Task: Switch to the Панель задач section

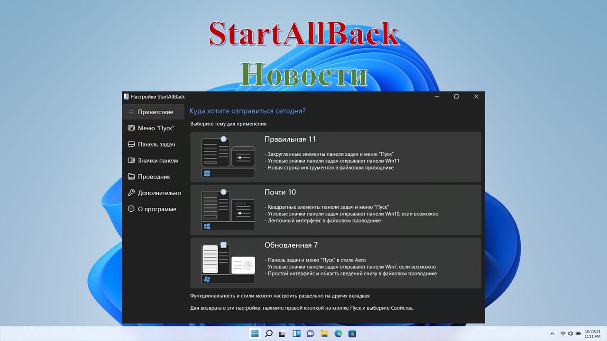Action: pos(153,144)
